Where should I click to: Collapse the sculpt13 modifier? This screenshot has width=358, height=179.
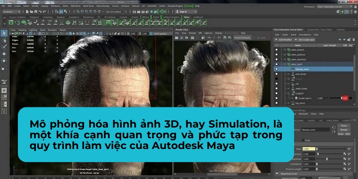point(289,93)
